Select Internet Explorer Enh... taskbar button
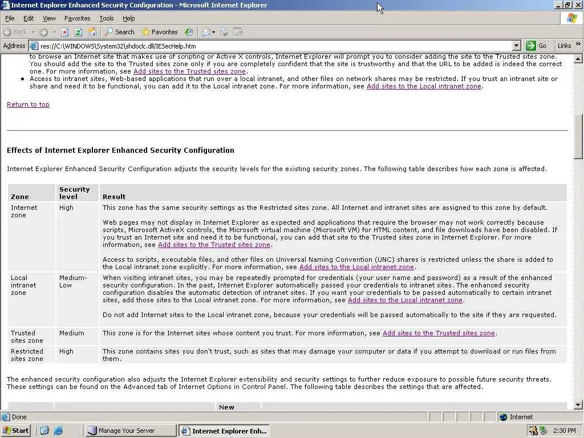Viewport: 584px width, 438px height. pos(224,431)
